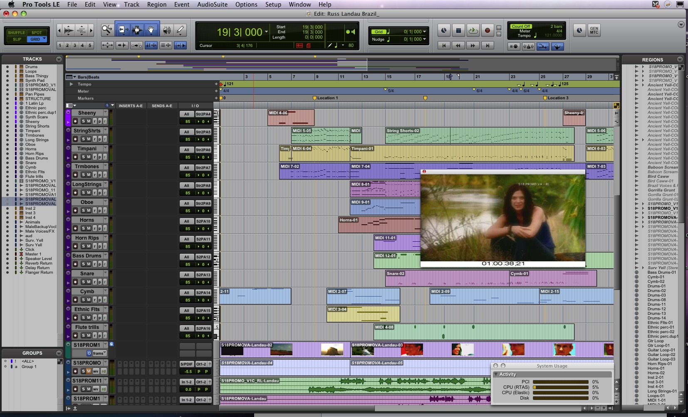Collapse the Activity section in System Usage
Screen dimensions: 688x417
click(x=496, y=374)
